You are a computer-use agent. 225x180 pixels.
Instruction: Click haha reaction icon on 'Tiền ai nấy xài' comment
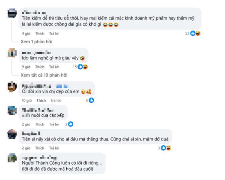168,148
